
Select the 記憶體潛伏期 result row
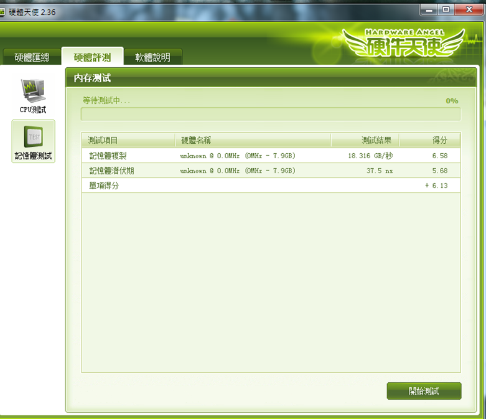[270, 171]
